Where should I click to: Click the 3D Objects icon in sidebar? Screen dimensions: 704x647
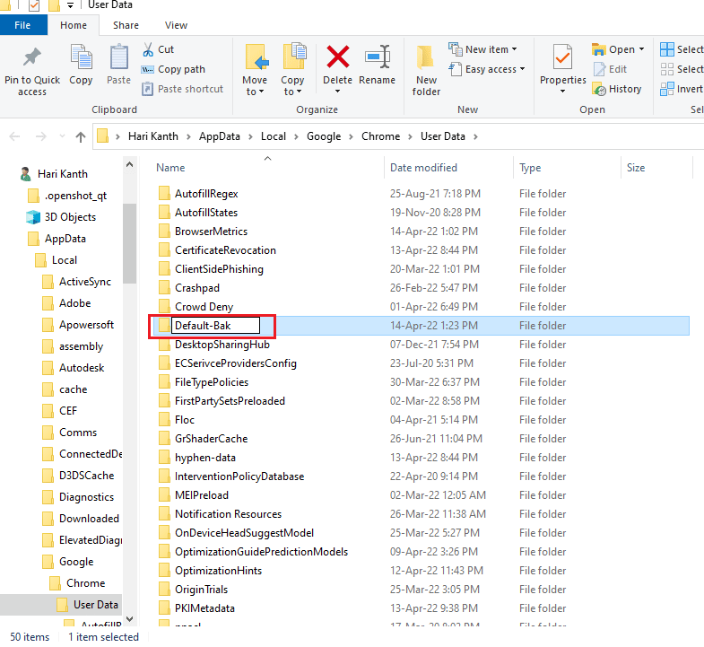pyautogui.click(x=33, y=217)
